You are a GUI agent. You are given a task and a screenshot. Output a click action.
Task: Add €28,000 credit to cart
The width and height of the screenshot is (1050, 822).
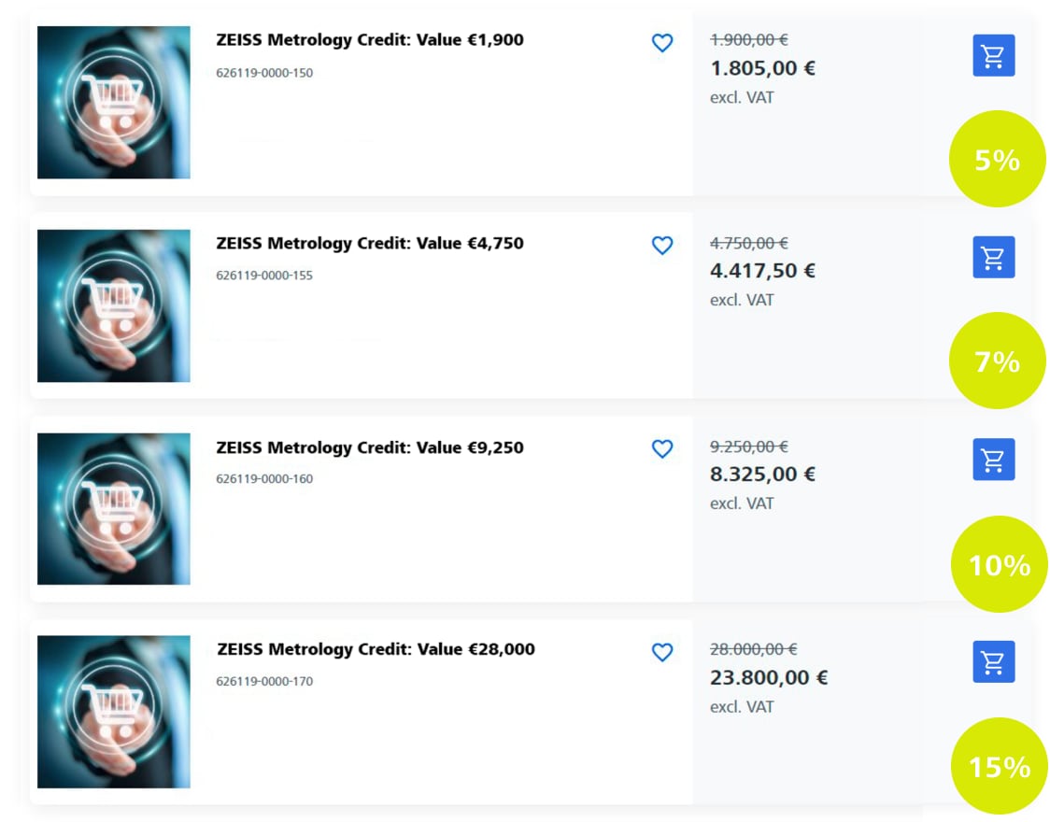(x=993, y=662)
